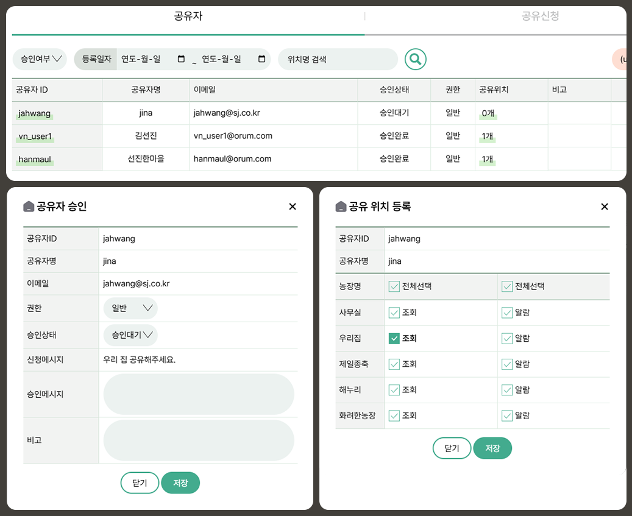Switch to the 공유신청 tab
Viewport: 632px width, 516px height.
(540, 16)
